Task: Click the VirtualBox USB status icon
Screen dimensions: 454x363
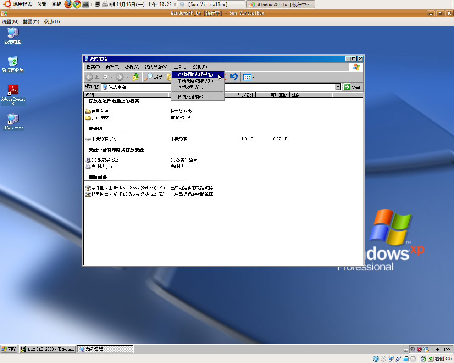Action: (x=398, y=359)
